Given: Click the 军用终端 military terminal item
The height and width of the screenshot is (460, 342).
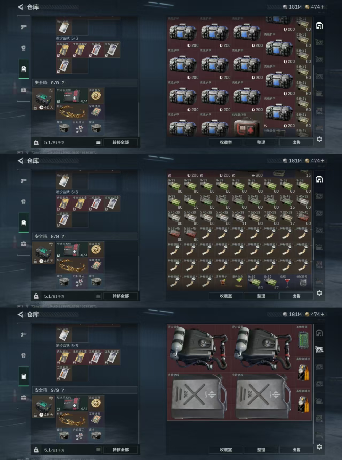Looking at the screenshot, I should [303, 340].
